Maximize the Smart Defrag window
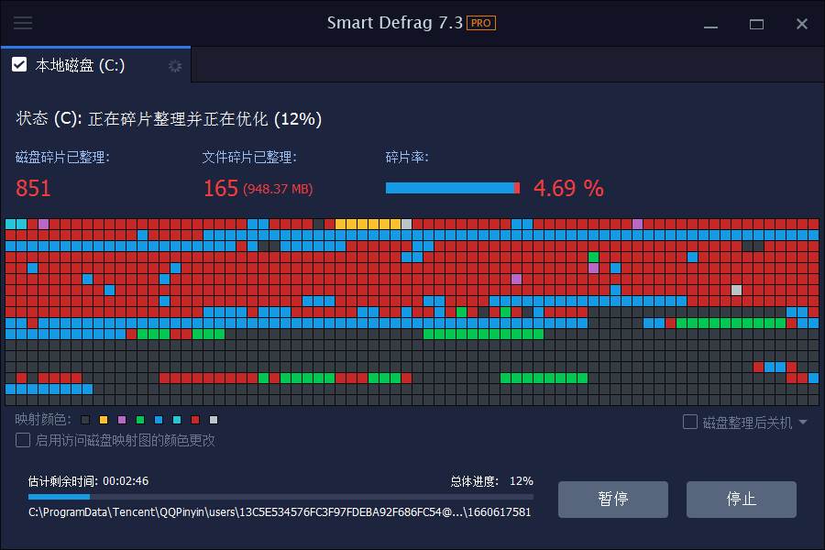The width and height of the screenshot is (825, 550). pos(756,24)
